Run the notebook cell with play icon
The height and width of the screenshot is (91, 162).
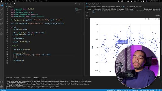(x=87, y=12)
